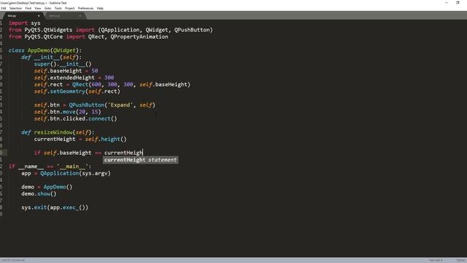Image resolution: width=467 pixels, height=263 pixels.
Task: Click the super().__init__() call
Action: point(63,64)
